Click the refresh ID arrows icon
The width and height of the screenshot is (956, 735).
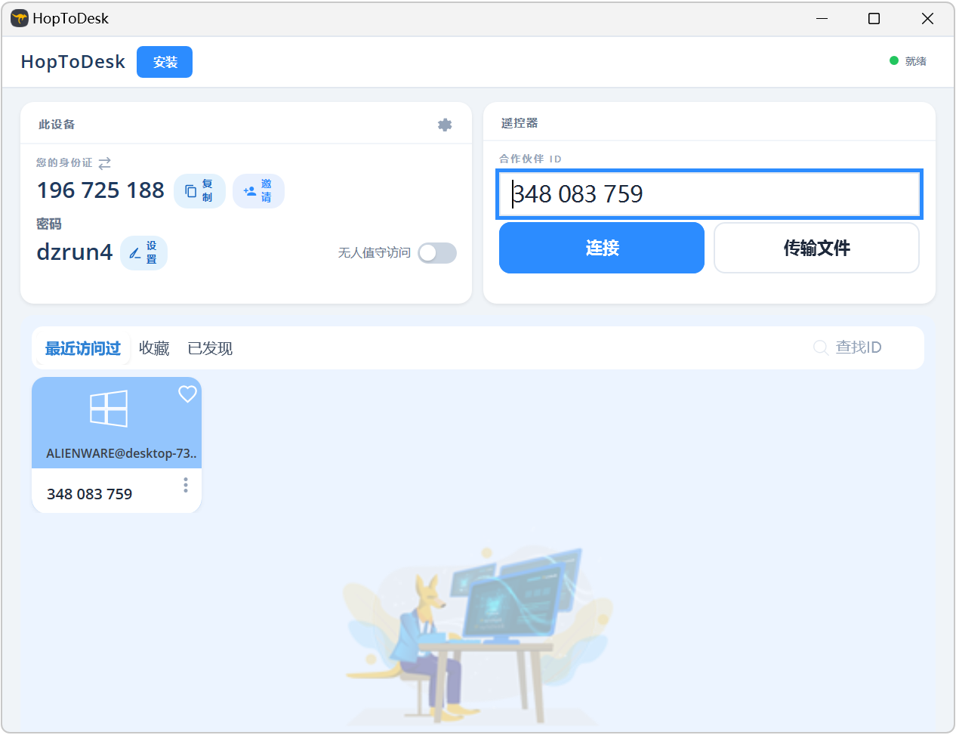[105, 163]
